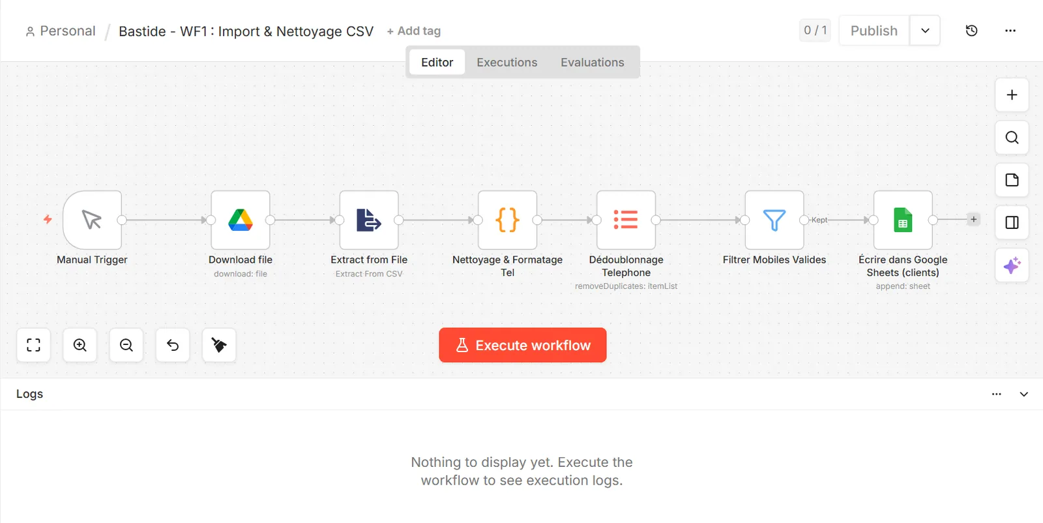Click the 'removeDuplicates: itemList' subtitle
Screen dimensions: 1043x523
626,286
